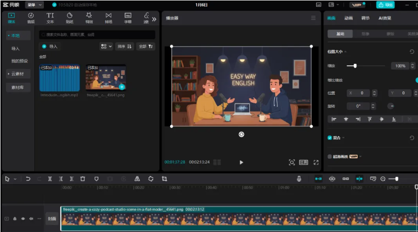Open the 转场 (Transitions) panel icon
The image size is (418, 232).
(108, 18)
